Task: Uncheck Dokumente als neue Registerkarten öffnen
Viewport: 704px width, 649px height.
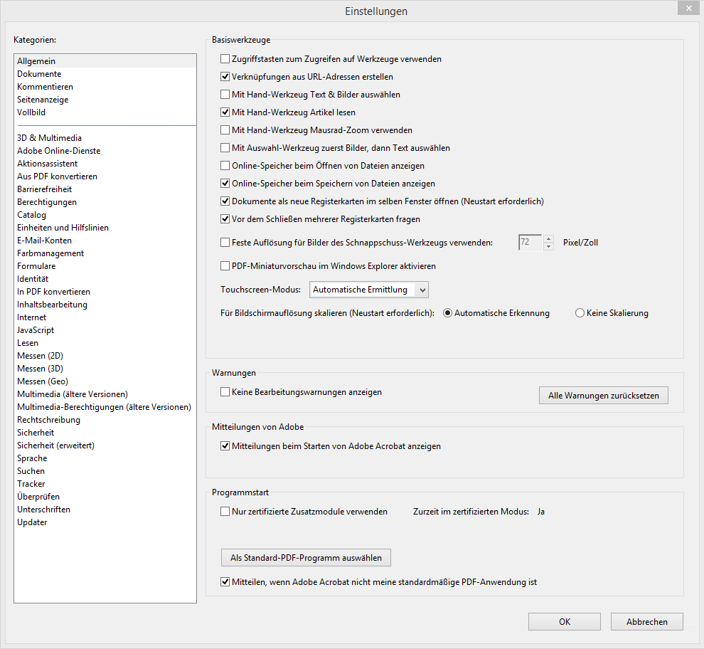Action: point(225,201)
